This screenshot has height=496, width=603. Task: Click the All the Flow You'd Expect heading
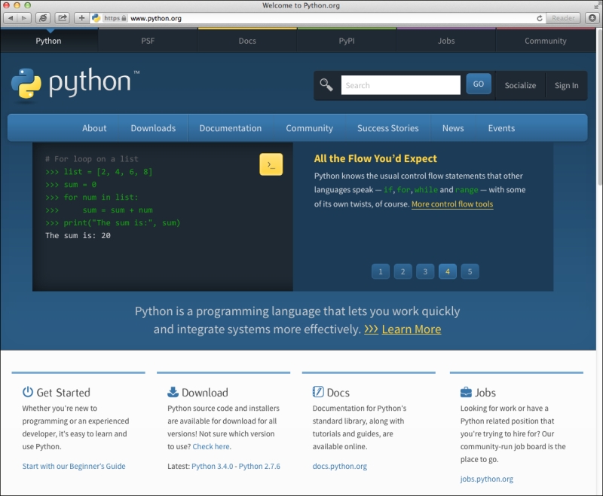pos(375,158)
